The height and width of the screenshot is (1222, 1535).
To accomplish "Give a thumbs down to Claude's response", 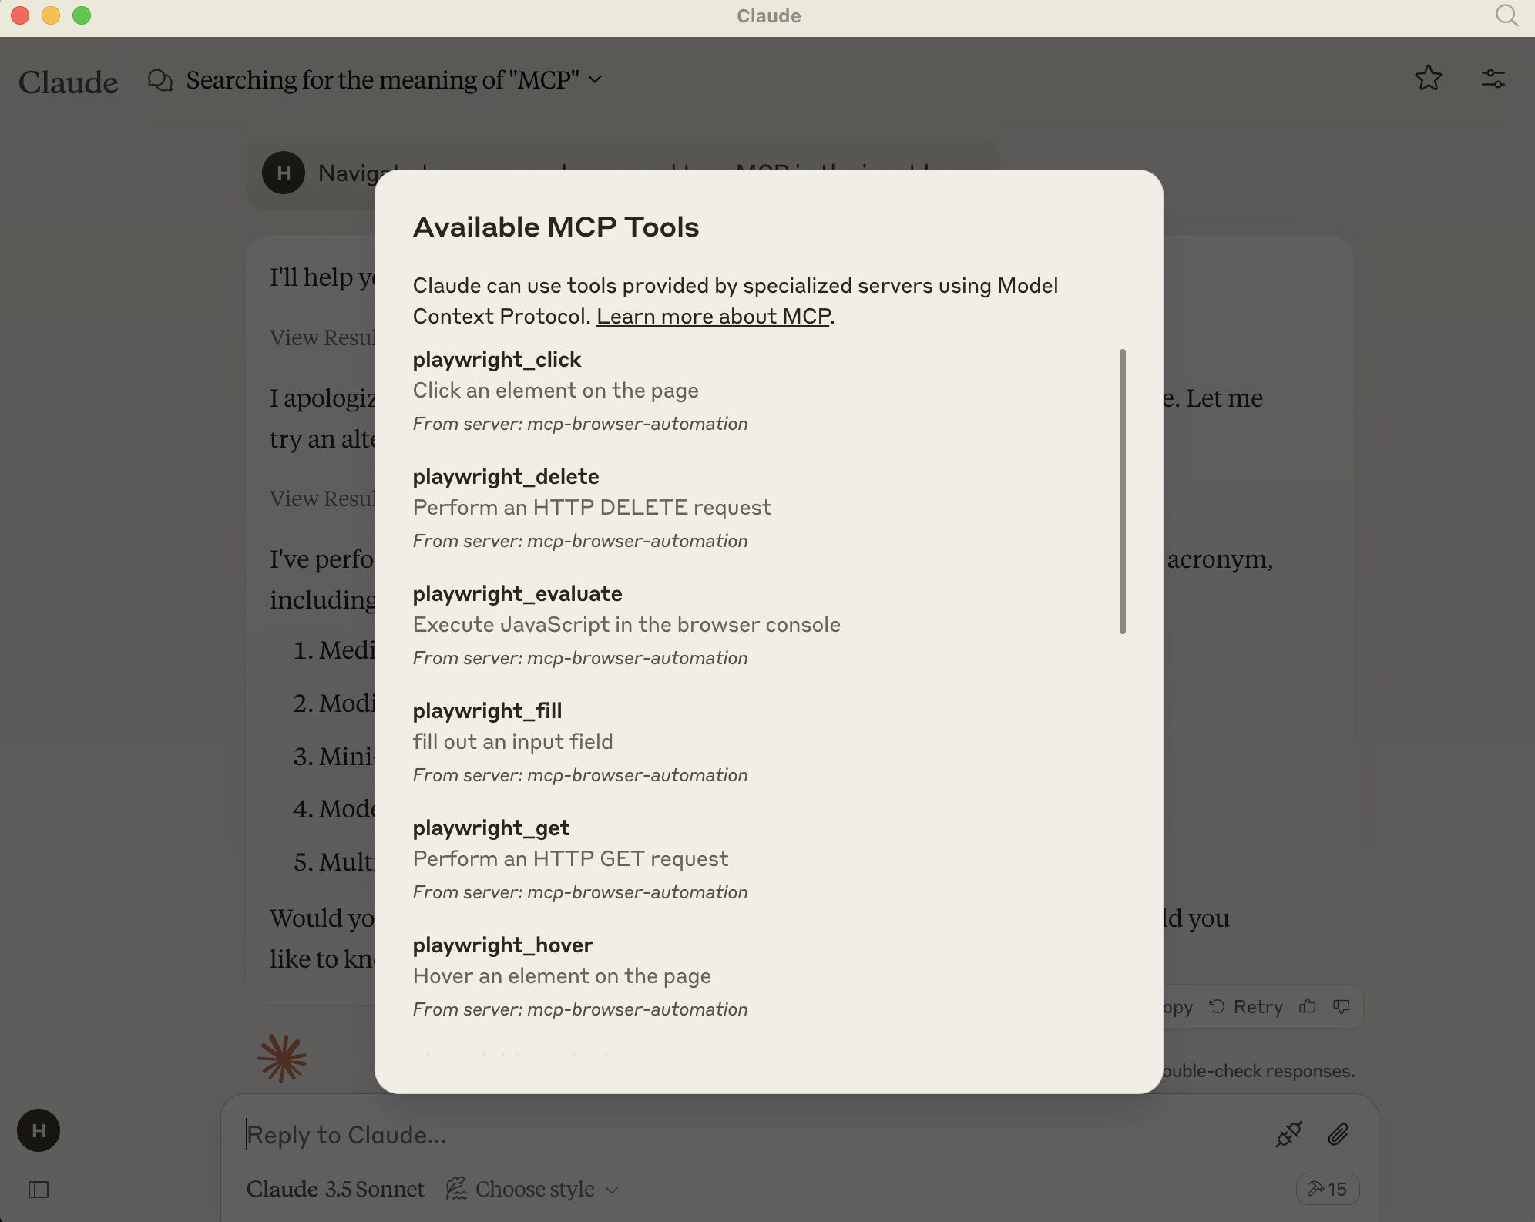I will point(1341,1007).
